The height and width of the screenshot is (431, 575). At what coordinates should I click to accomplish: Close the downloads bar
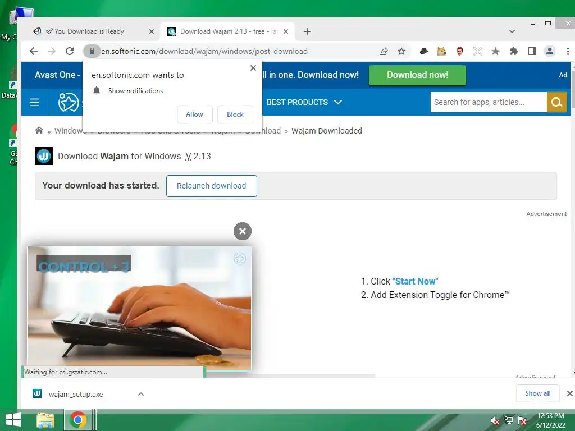(569, 393)
